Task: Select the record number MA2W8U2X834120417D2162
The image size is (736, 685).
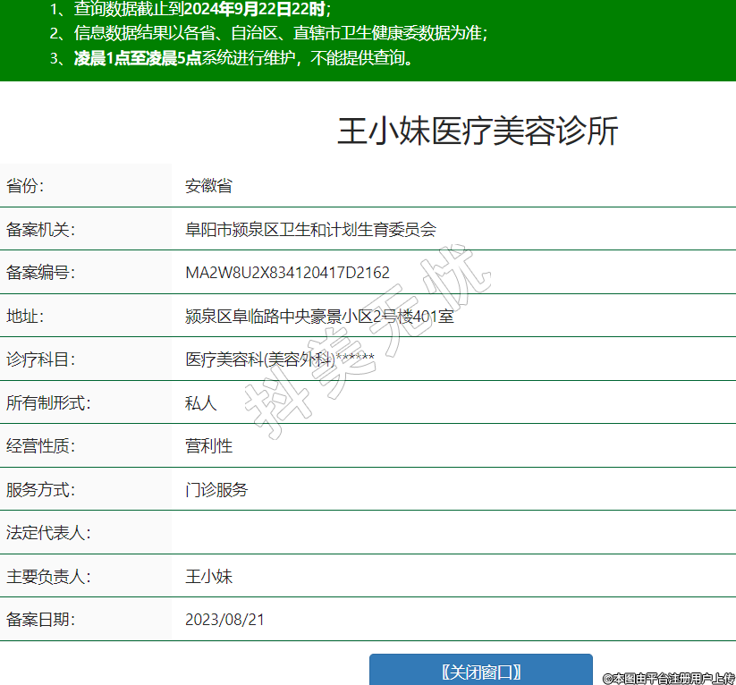Action: (287, 273)
